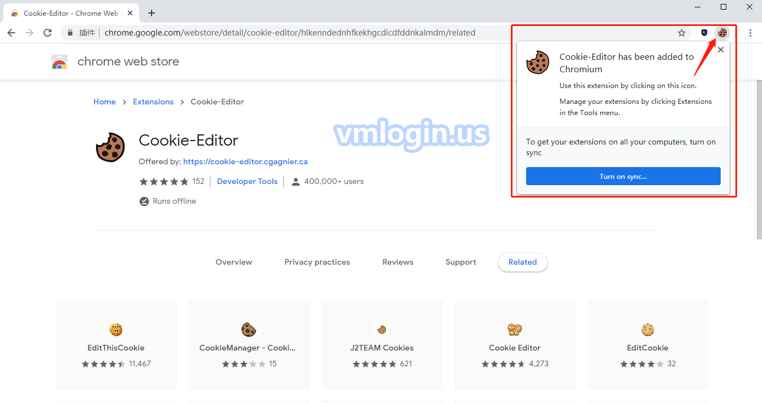This screenshot has height=403, width=762.
Task: Open the Support tab
Action: [x=460, y=262]
